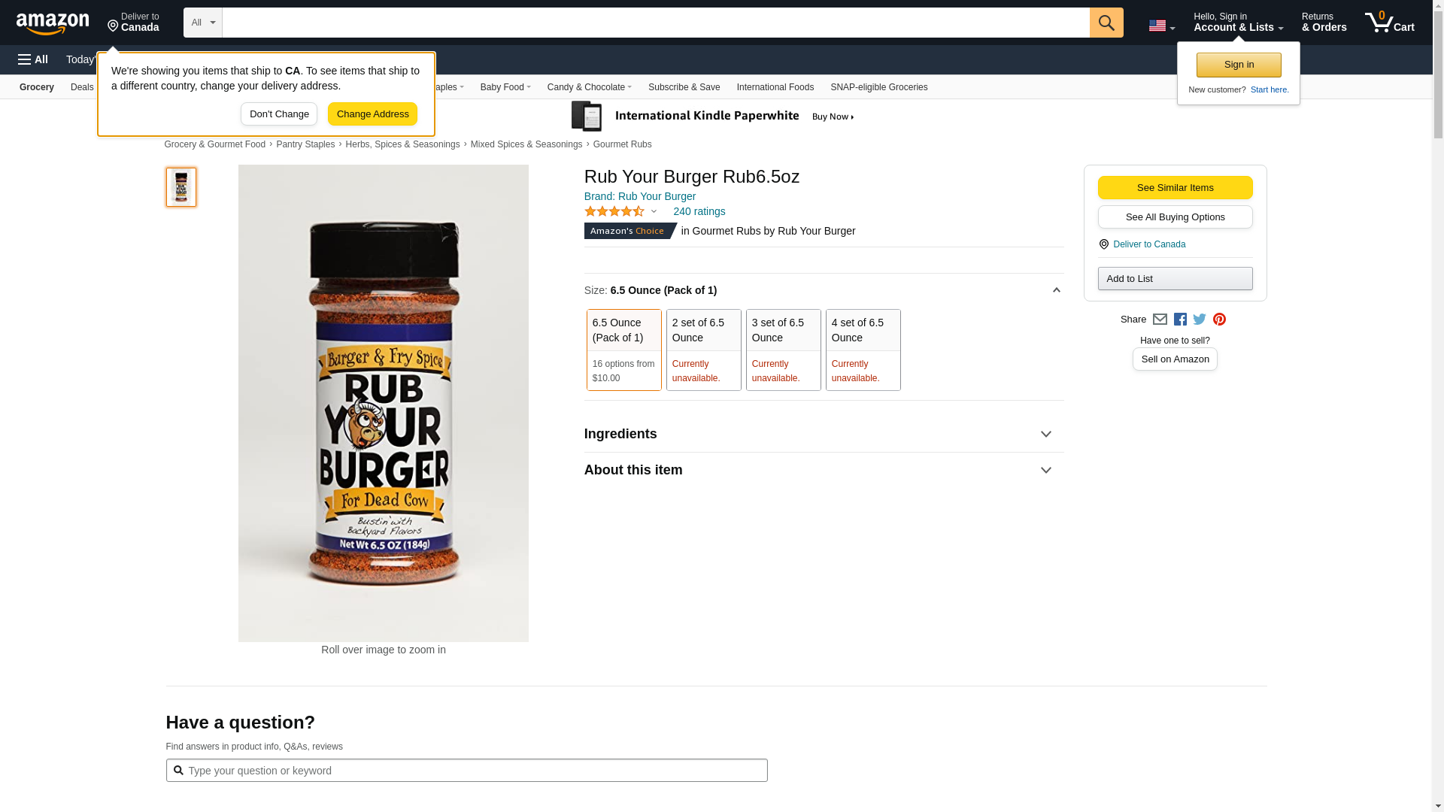Open the country flag language selector
The image size is (1444, 812).
[1161, 26]
